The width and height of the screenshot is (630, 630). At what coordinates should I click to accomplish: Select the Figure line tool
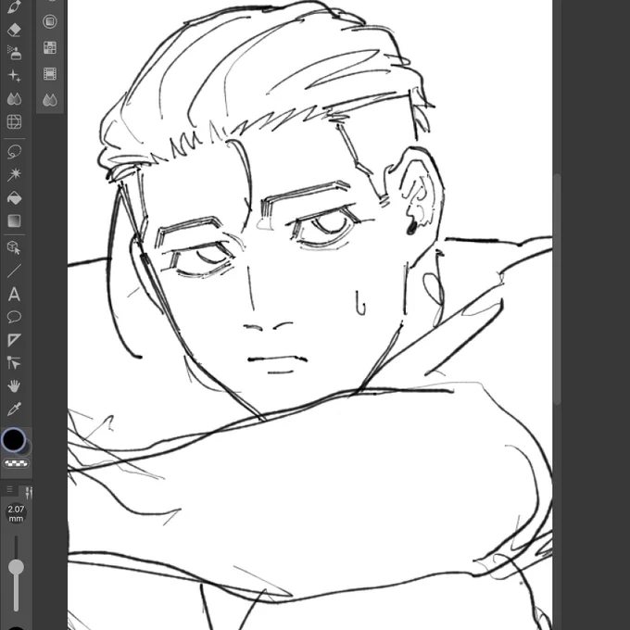coord(14,271)
